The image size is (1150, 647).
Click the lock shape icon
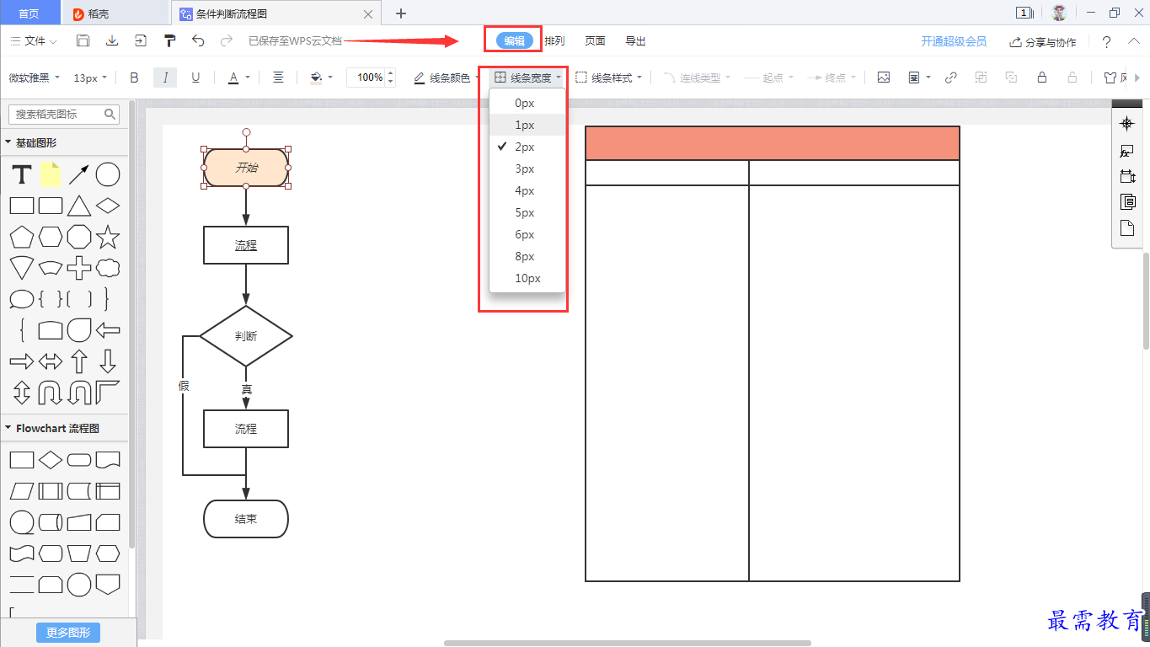tap(1041, 78)
